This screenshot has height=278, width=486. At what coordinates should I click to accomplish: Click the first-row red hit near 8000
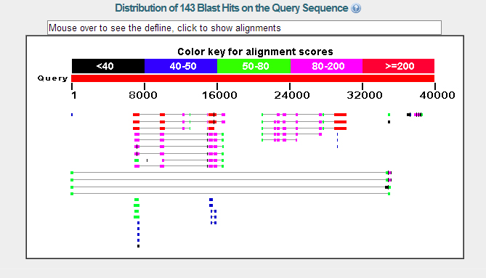tap(136, 115)
